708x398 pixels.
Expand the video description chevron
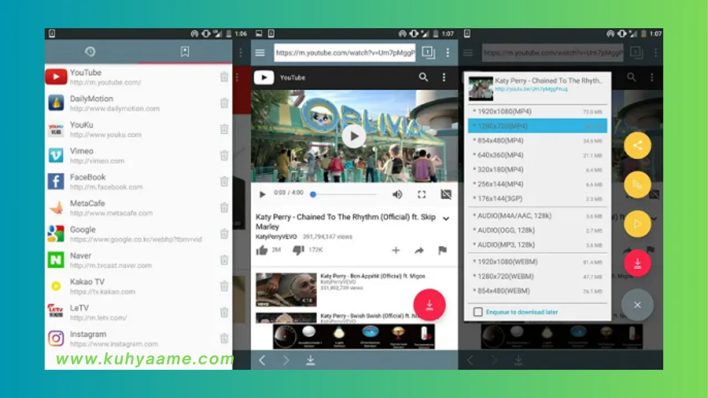(x=446, y=218)
